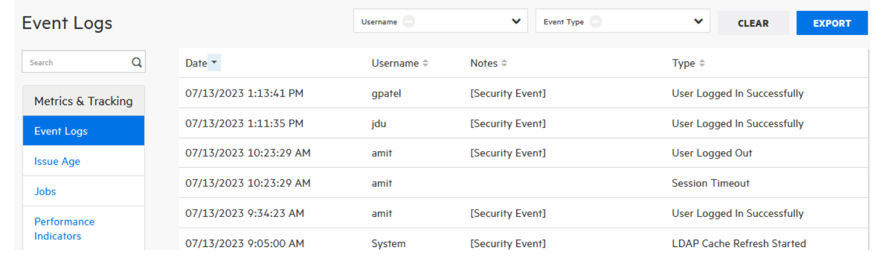Select Event Logs in sidebar
This screenshot has width=888, height=279.
pos(84,131)
